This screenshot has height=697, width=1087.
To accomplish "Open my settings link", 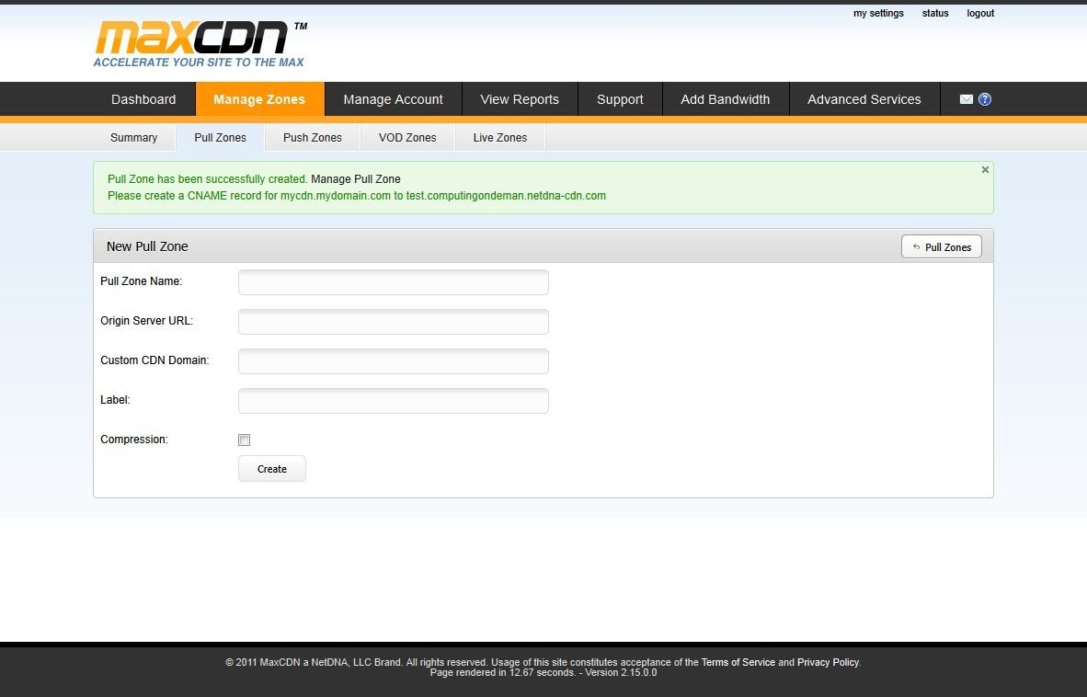I will click(x=878, y=13).
